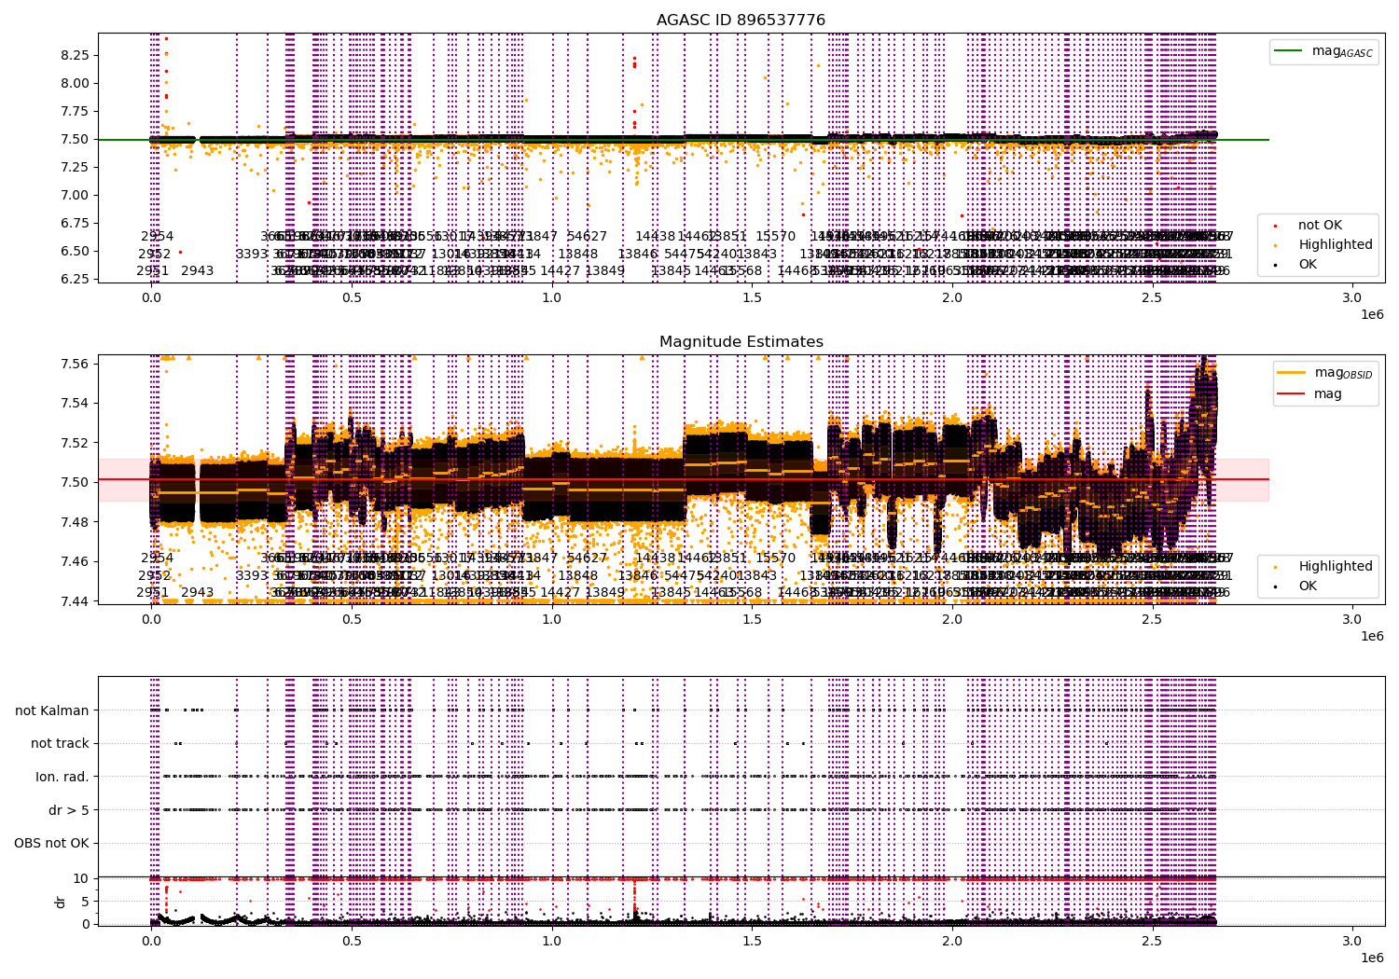The width and height of the screenshot is (1399, 979).
Task: Click the 3.0 x-axis tick in bottom plot
Action: click(1352, 941)
